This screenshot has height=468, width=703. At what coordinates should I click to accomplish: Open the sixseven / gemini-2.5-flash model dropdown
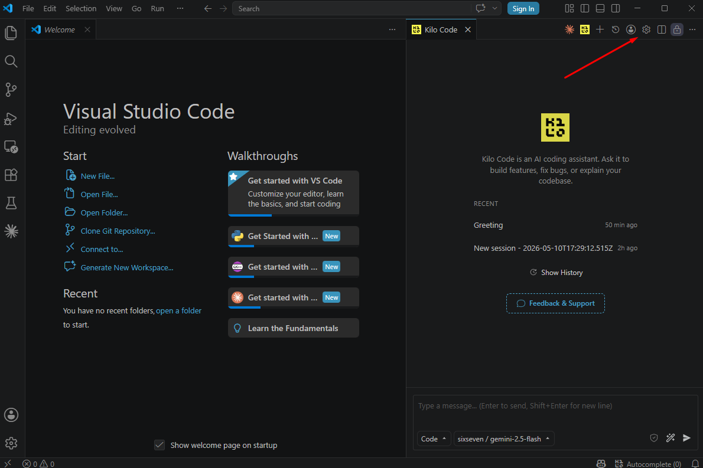[x=504, y=439]
